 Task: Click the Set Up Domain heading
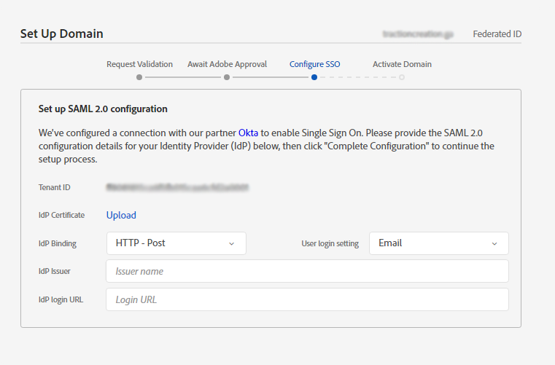tap(61, 34)
